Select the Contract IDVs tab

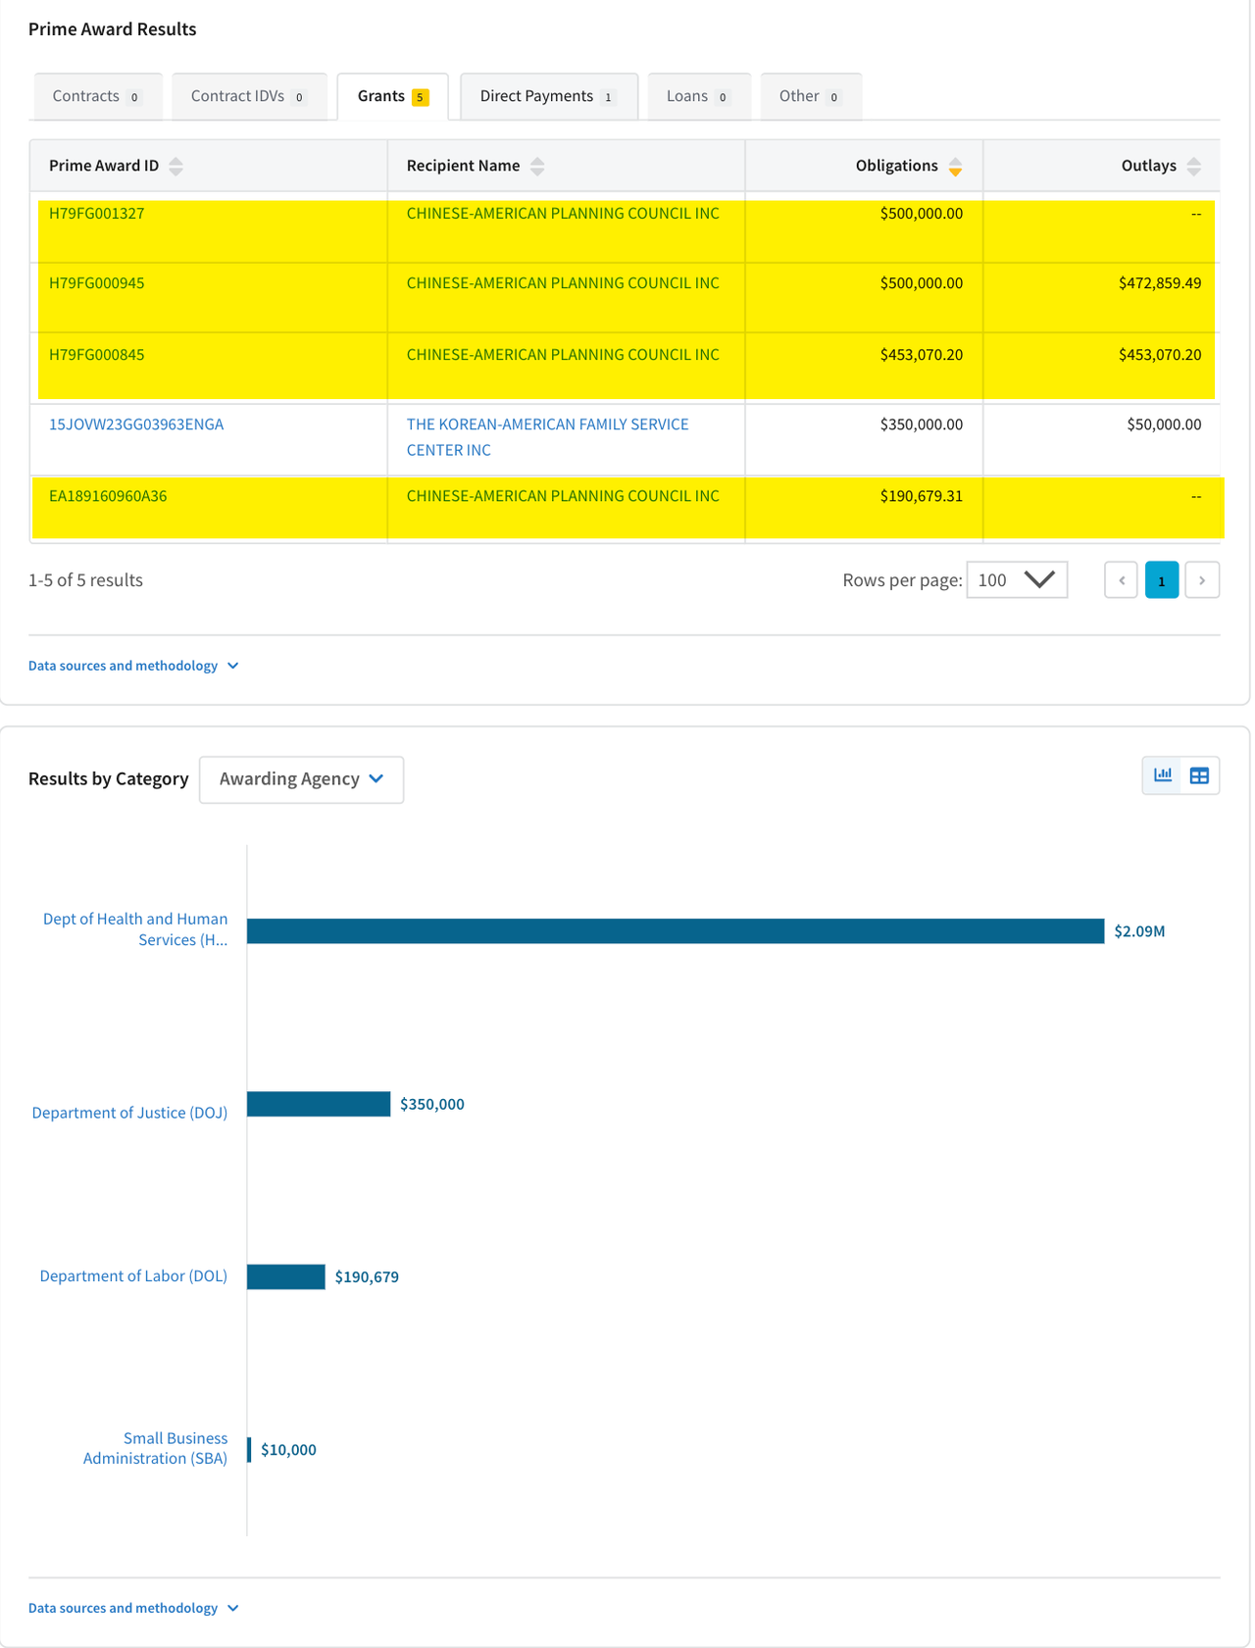tap(248, 96)
